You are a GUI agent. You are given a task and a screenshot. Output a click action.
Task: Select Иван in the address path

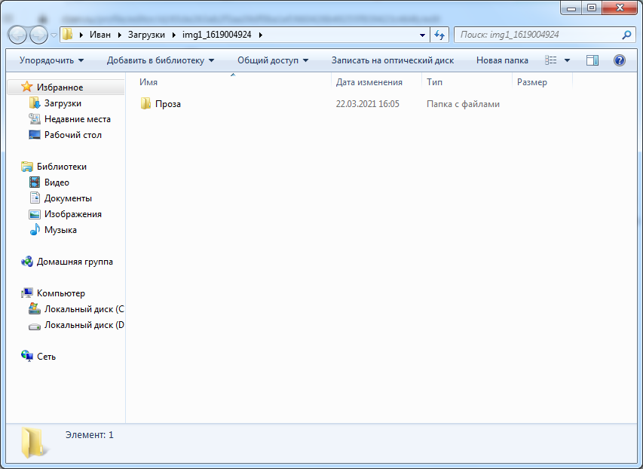coord(100,35)
